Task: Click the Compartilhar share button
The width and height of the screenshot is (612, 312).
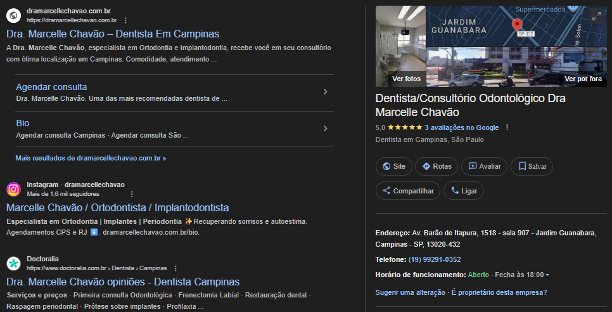Action: click(x=407, y=190)
